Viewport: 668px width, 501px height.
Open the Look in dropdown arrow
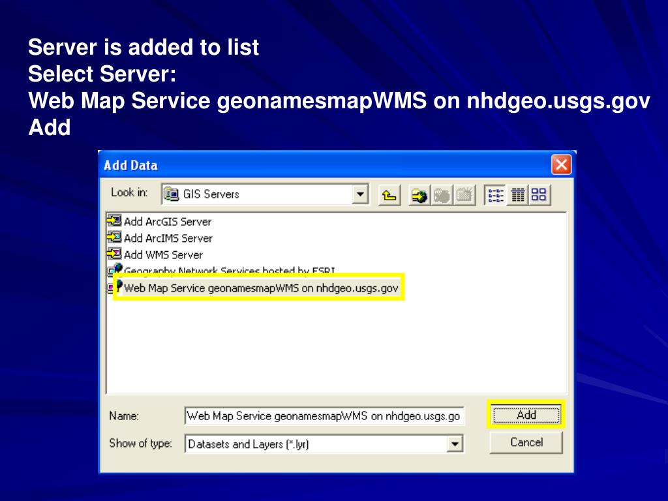[360, 194]
